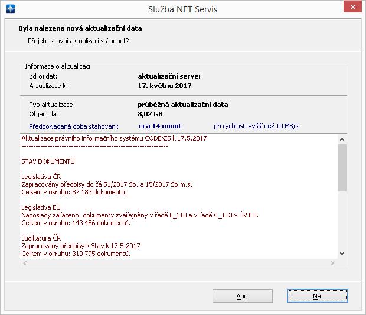Click the label 'Objem dat:'

coord(45,114)
